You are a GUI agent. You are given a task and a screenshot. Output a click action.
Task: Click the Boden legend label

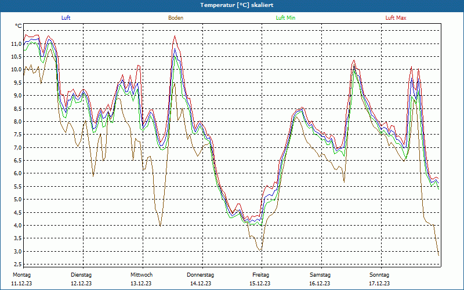coord(176,18)
